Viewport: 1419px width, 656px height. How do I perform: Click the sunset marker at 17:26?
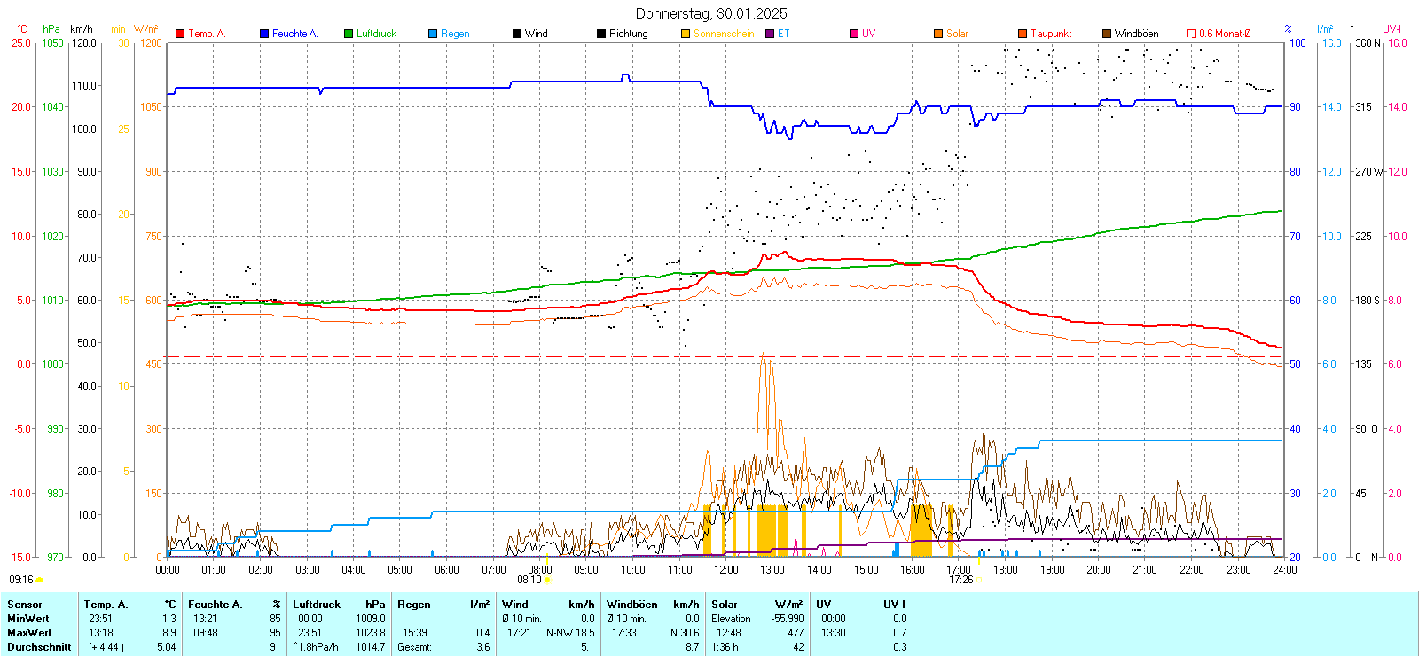[x=979, y=580]
